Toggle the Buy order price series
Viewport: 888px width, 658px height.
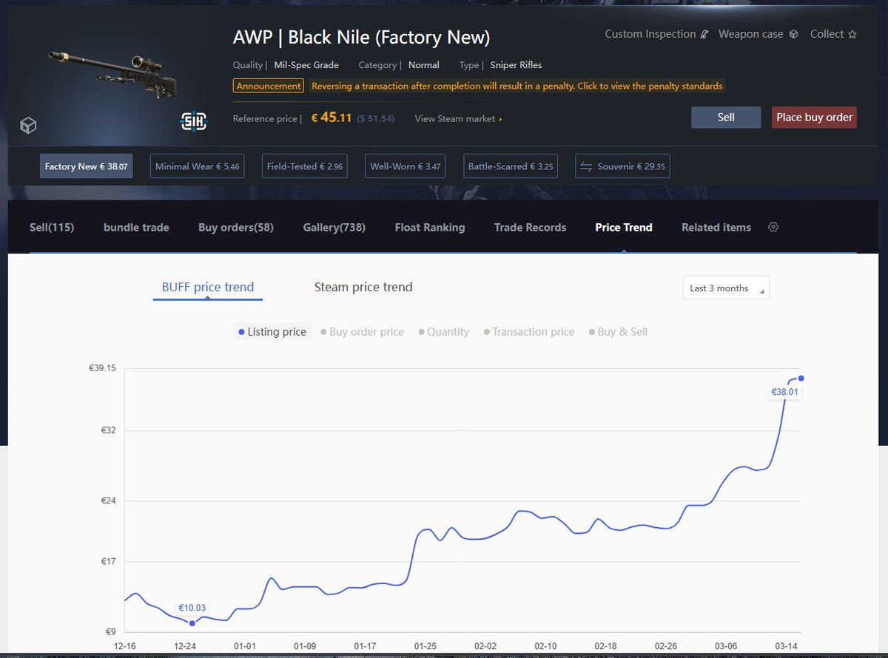[362, 332]
